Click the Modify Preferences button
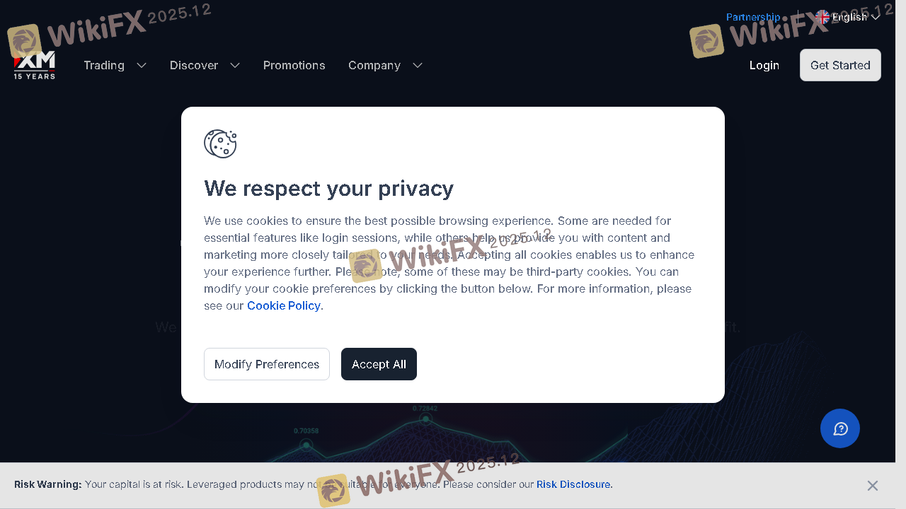 click(267, 364)
